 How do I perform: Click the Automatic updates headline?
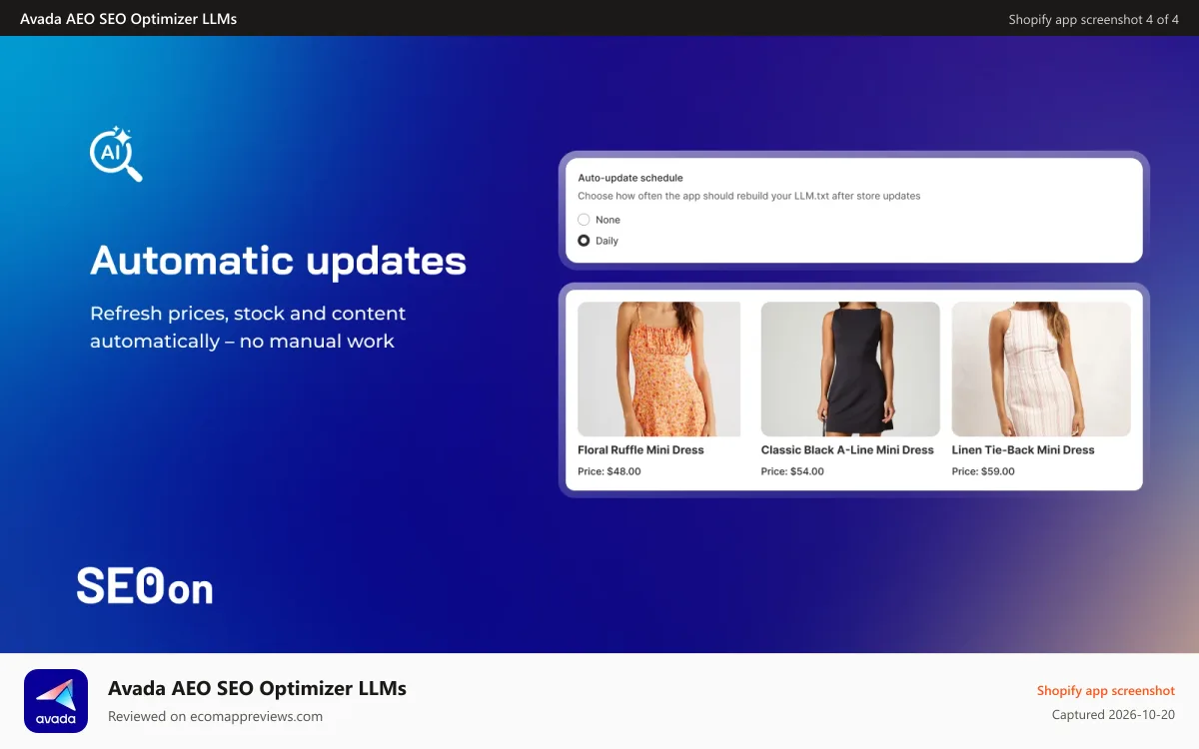pos(279,261)
